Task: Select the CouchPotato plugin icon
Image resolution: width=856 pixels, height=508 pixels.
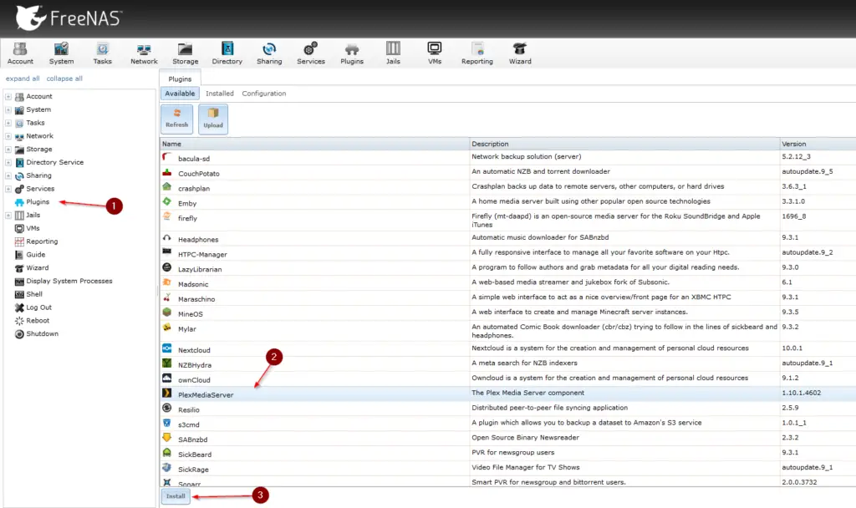Action: click(167, 172)
